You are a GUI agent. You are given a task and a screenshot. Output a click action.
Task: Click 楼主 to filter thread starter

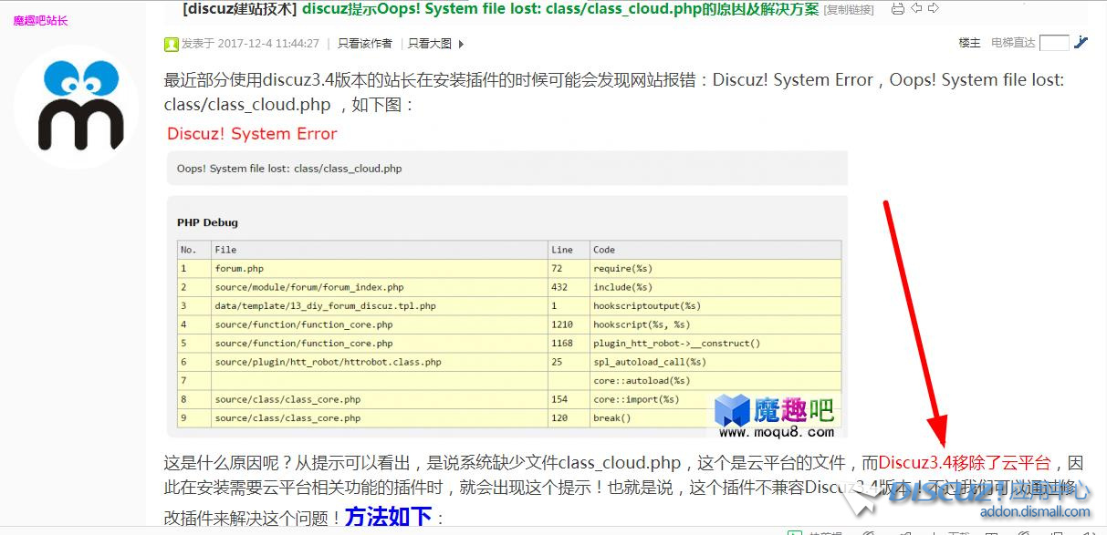969,42
